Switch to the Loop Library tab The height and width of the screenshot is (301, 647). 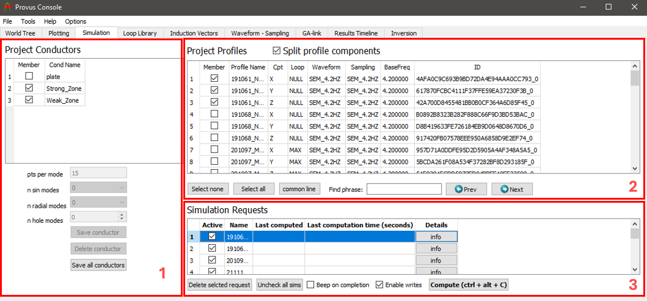click(x=139, y=33)
